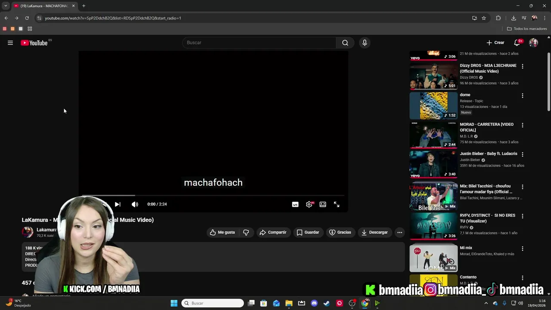Click the browser address bar URL
Image resolution: width=551 pixels, height=310 pixels.
113,18
